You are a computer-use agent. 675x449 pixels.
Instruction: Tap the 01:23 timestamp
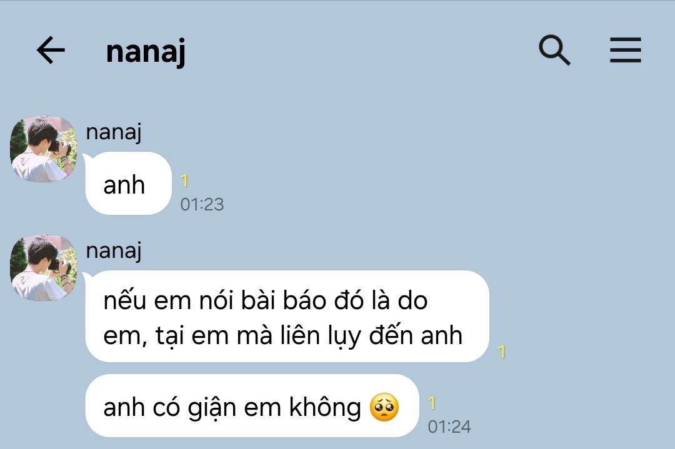click(202, 205)
